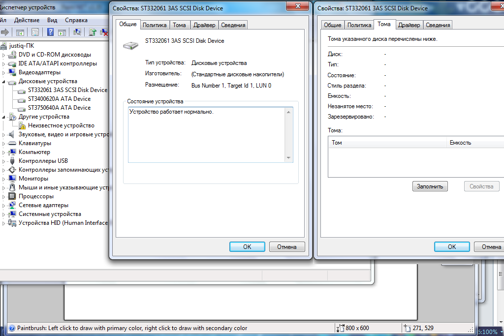The height and width of the screenshot is (336, 504).
Task: Expand Мониторы node arrow
Action: [x=4, y=179]
